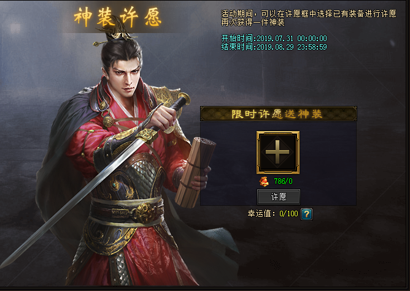
Task: Click the 开始时间 start date line
Action: pos(274,39)
